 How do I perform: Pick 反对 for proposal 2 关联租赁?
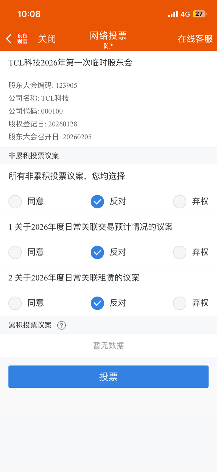click(97, 303)
